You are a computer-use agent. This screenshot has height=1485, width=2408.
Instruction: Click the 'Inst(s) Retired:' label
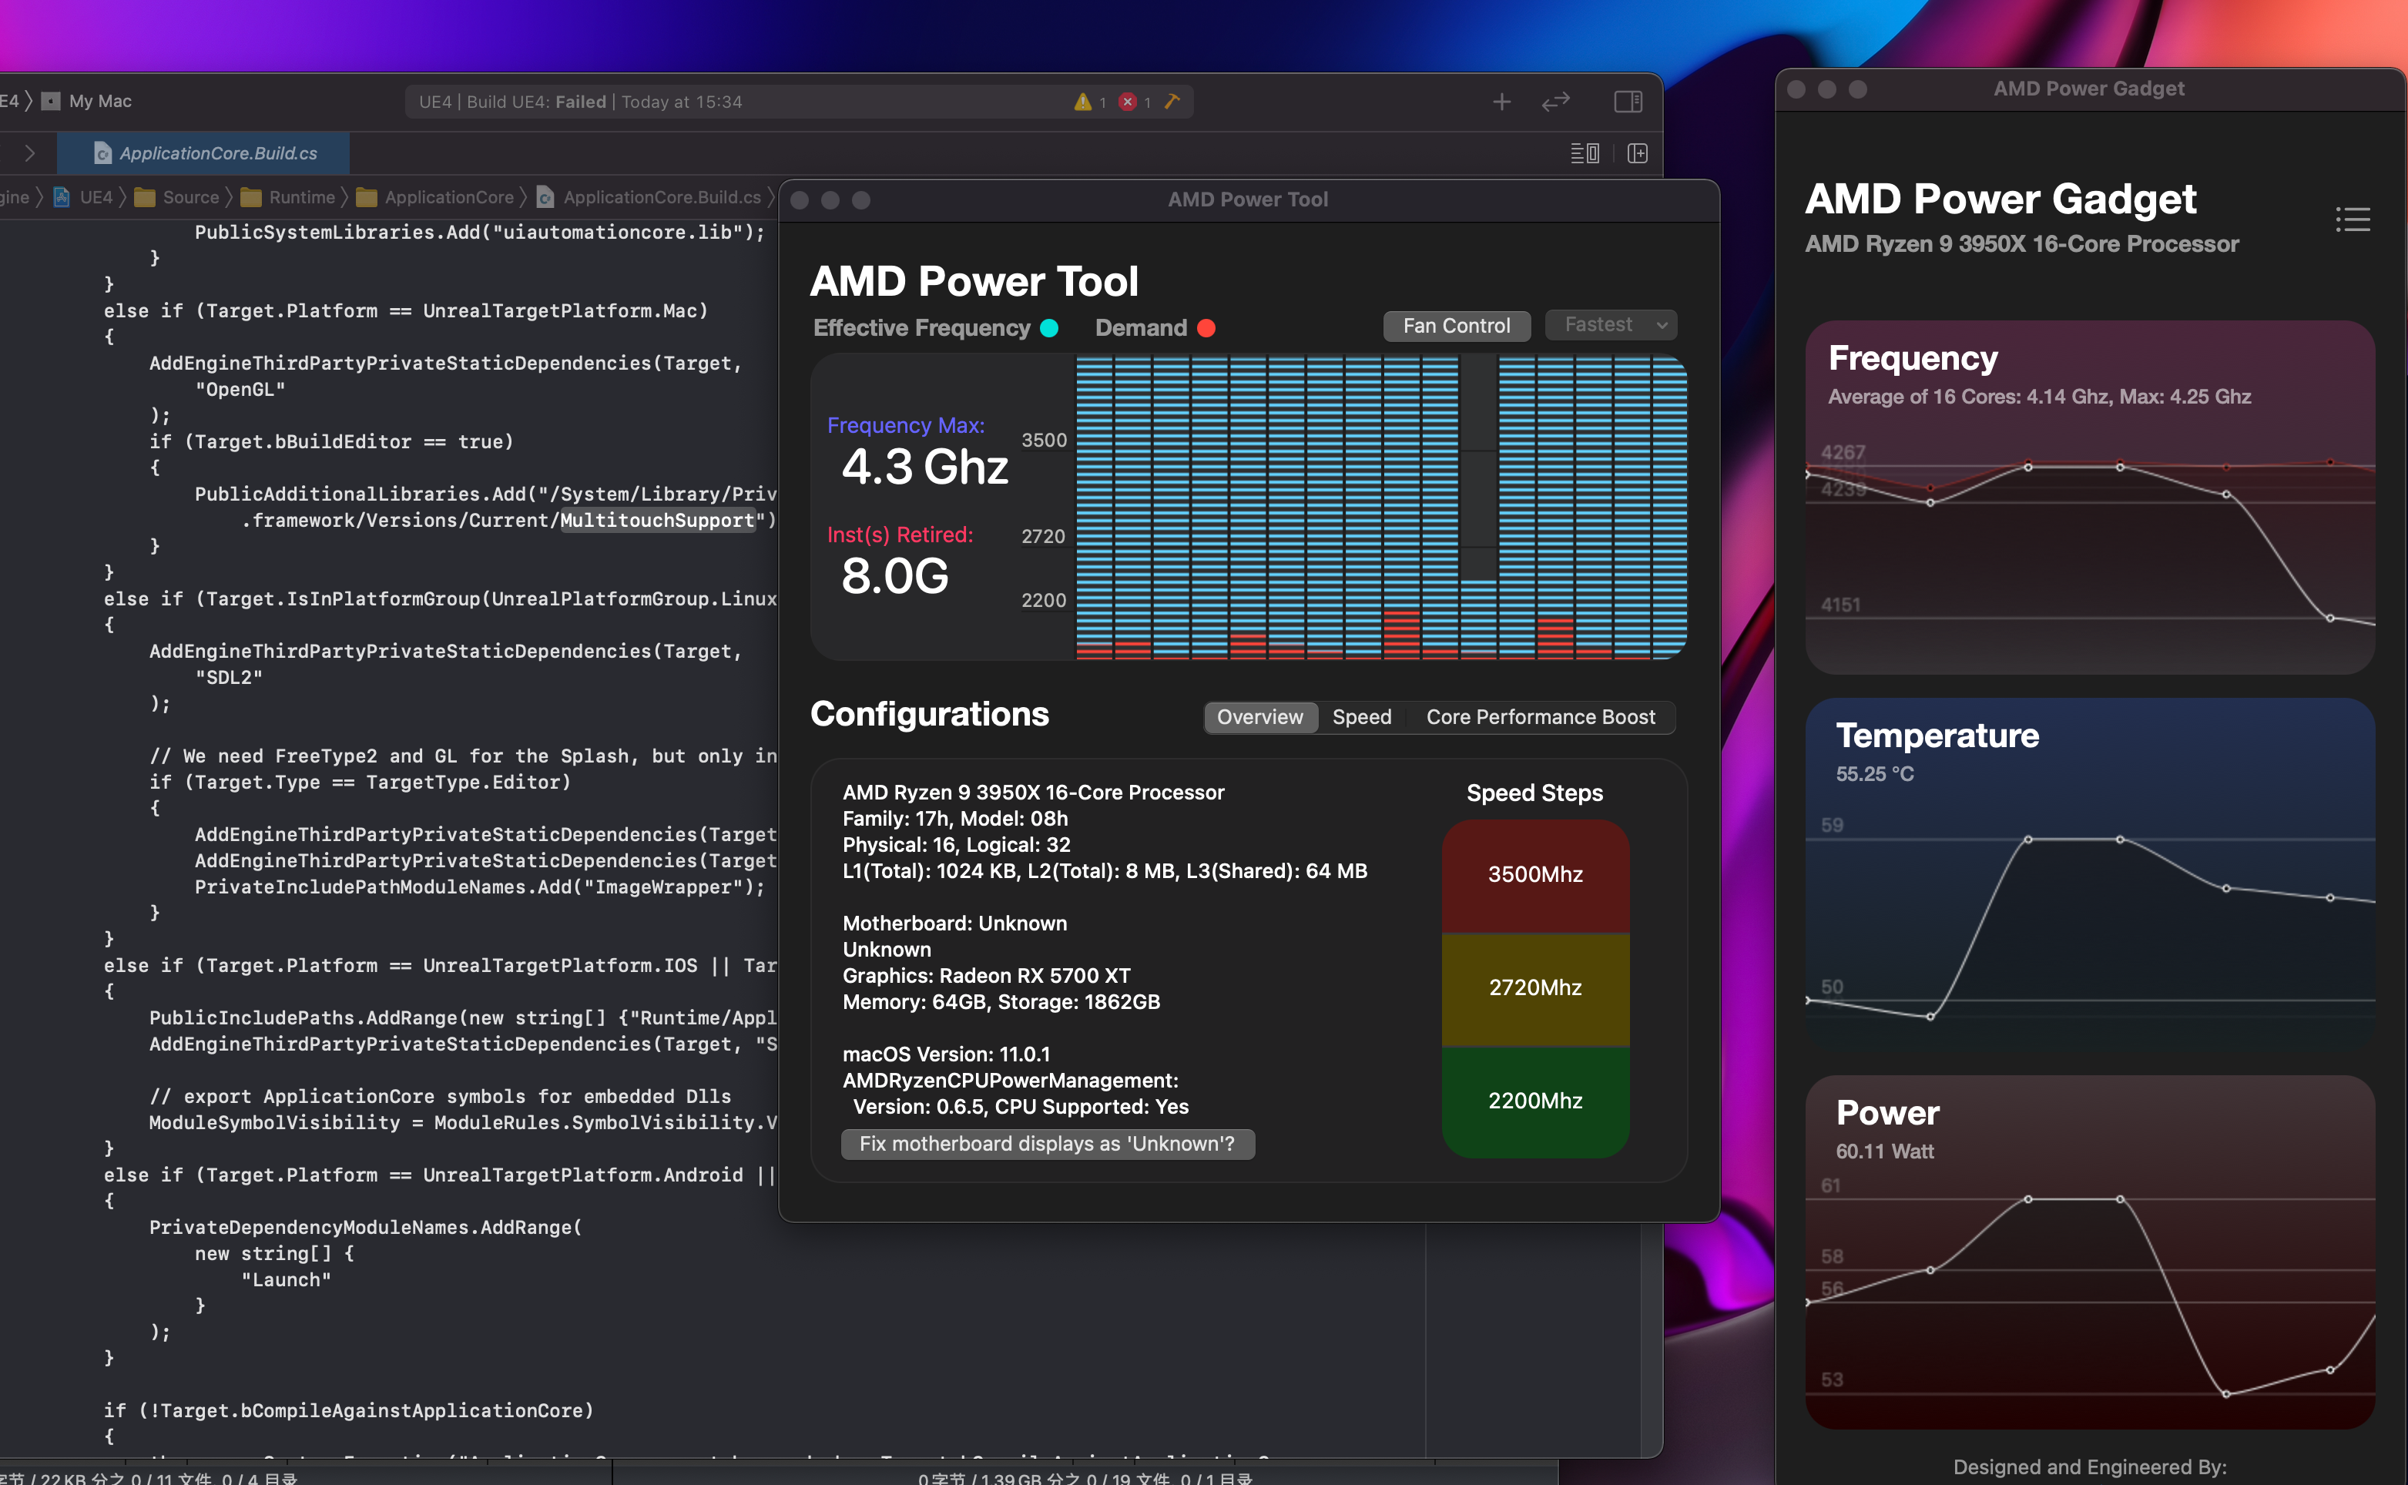[x=900, y=535]
